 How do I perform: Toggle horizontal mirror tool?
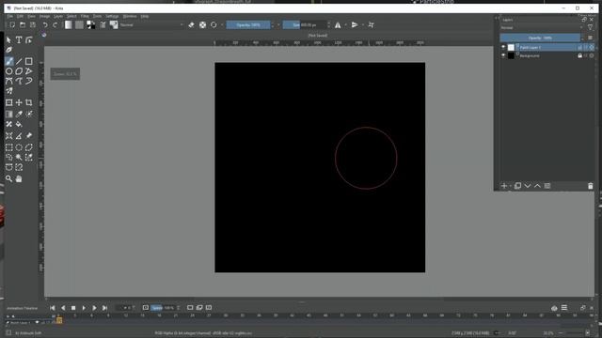coord(338,25)
